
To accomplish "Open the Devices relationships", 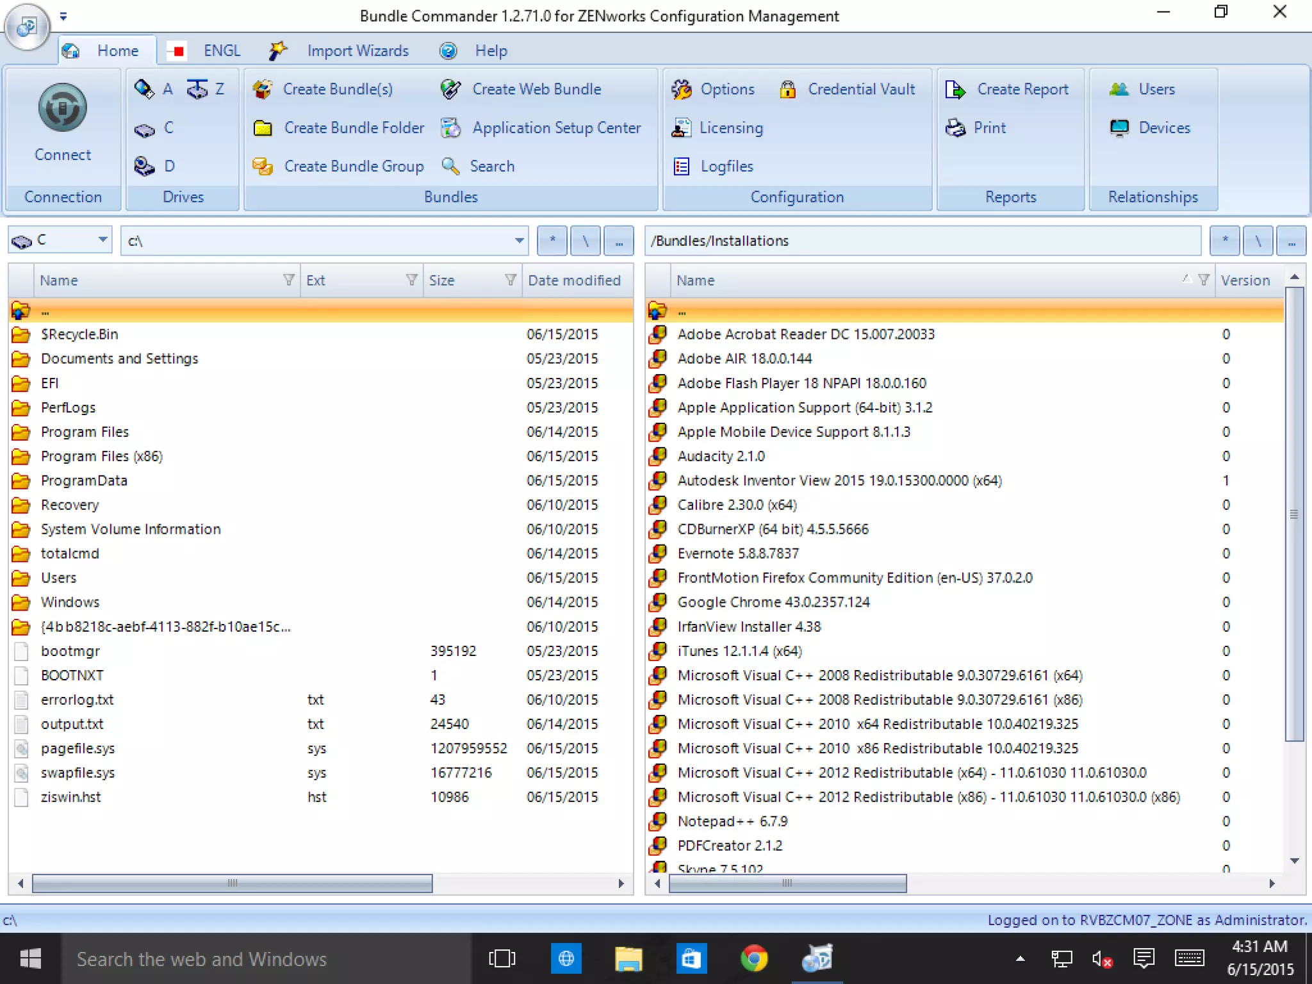I will click(x=1163, y=127).
